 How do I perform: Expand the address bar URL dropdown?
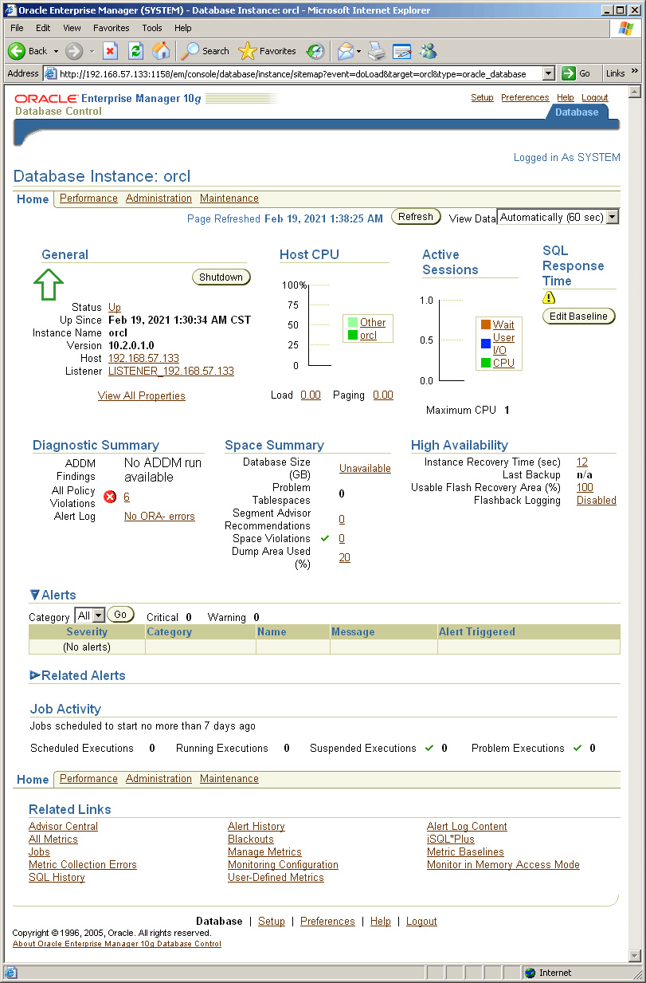coord(548,73)
